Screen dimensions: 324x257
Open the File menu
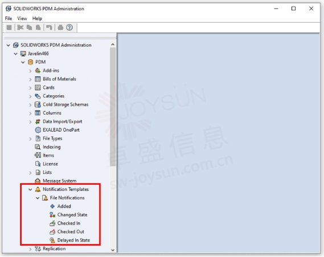(x=9, y=18)
